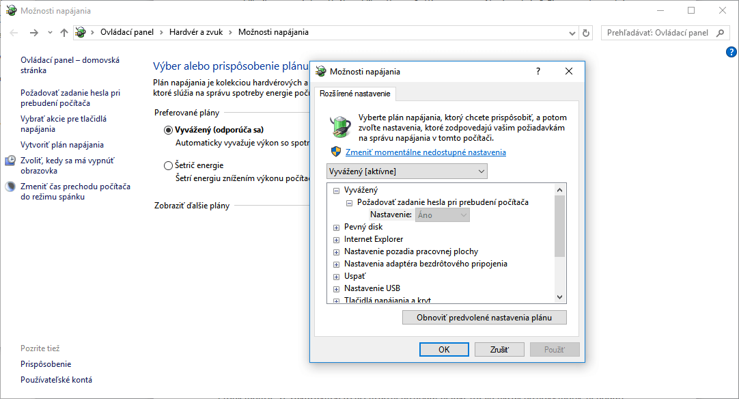This screenshot has width=739, height=399.
Task: Expand the Nastavenie USB tree node
Action: [336, 289]
